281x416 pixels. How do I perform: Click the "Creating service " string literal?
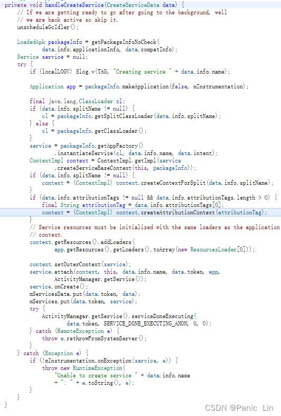(x=142, y=71)
